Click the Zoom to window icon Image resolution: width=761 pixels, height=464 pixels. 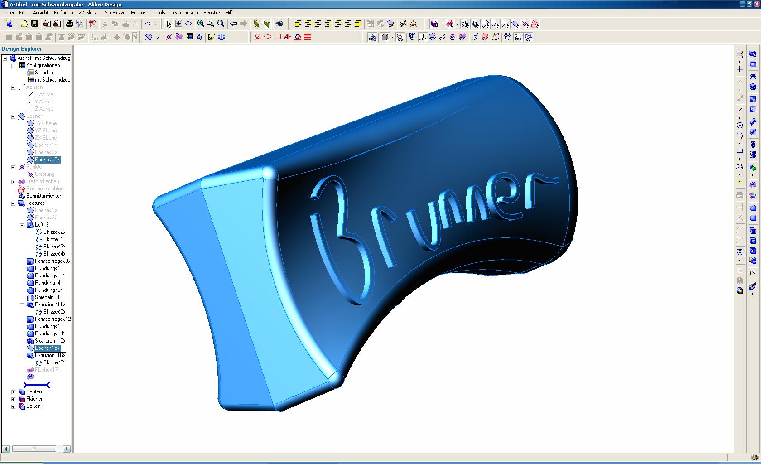[x=211, y=24]
